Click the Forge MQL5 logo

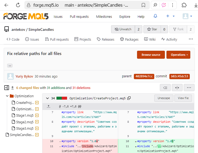(x=26, y=16)
